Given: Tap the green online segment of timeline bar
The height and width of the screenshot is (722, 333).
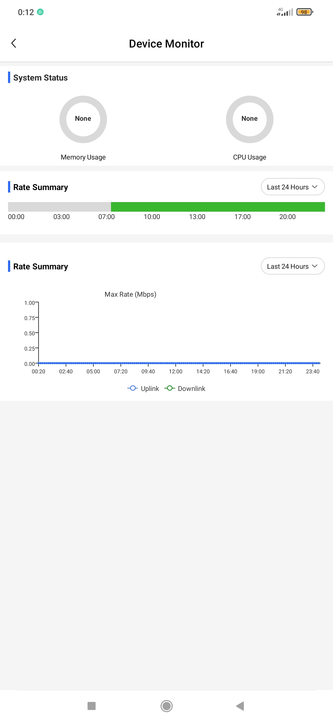Looking at the screenshot, I should [x=218, y=207].
